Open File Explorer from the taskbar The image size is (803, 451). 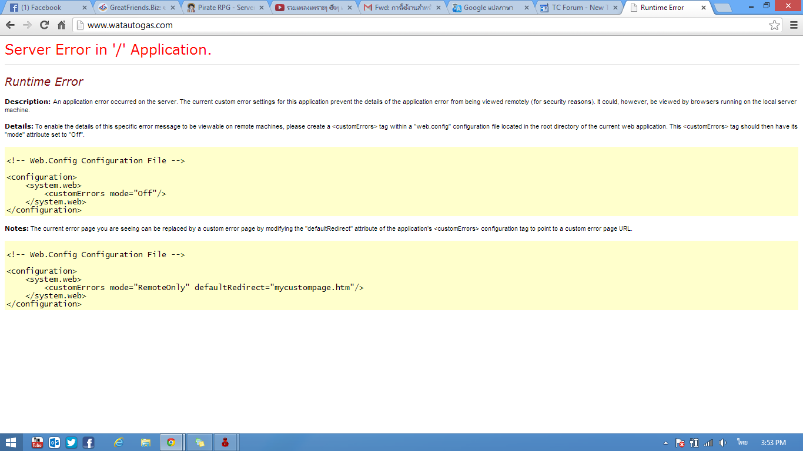point(145,442)
